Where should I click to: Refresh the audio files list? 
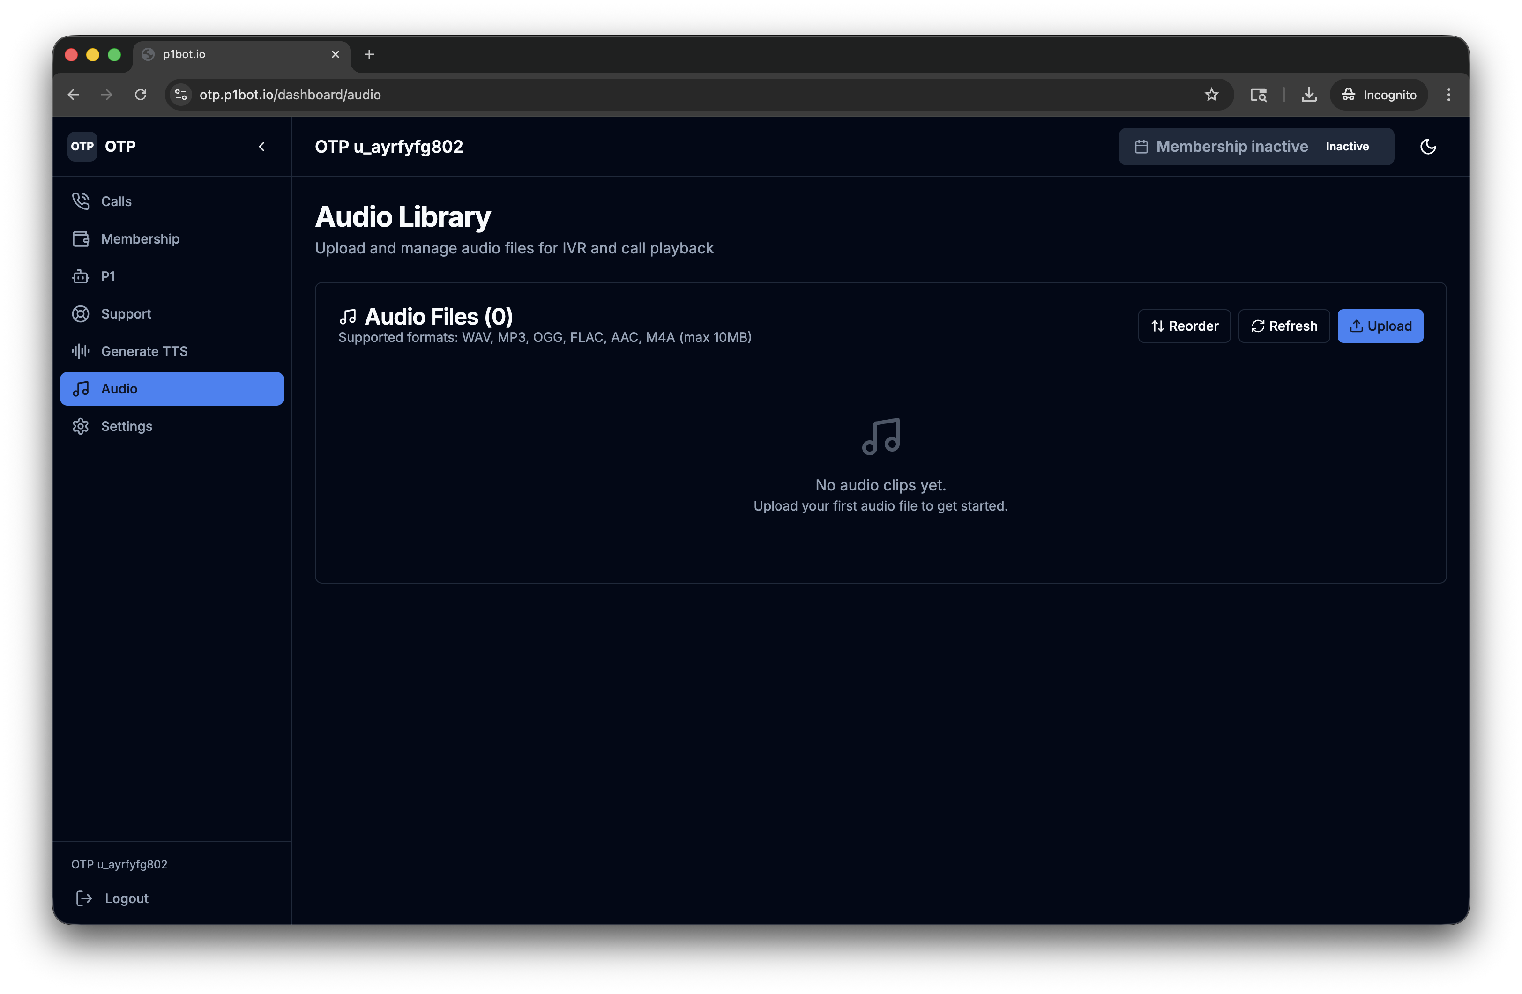click(1283, 326)
